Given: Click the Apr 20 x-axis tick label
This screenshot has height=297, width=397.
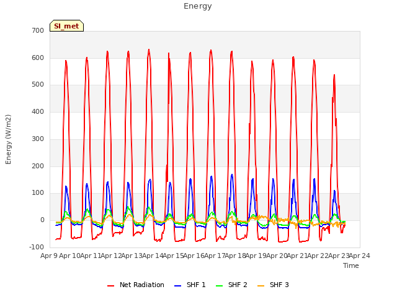Looking at the screenshot, I should pos(277,256).
